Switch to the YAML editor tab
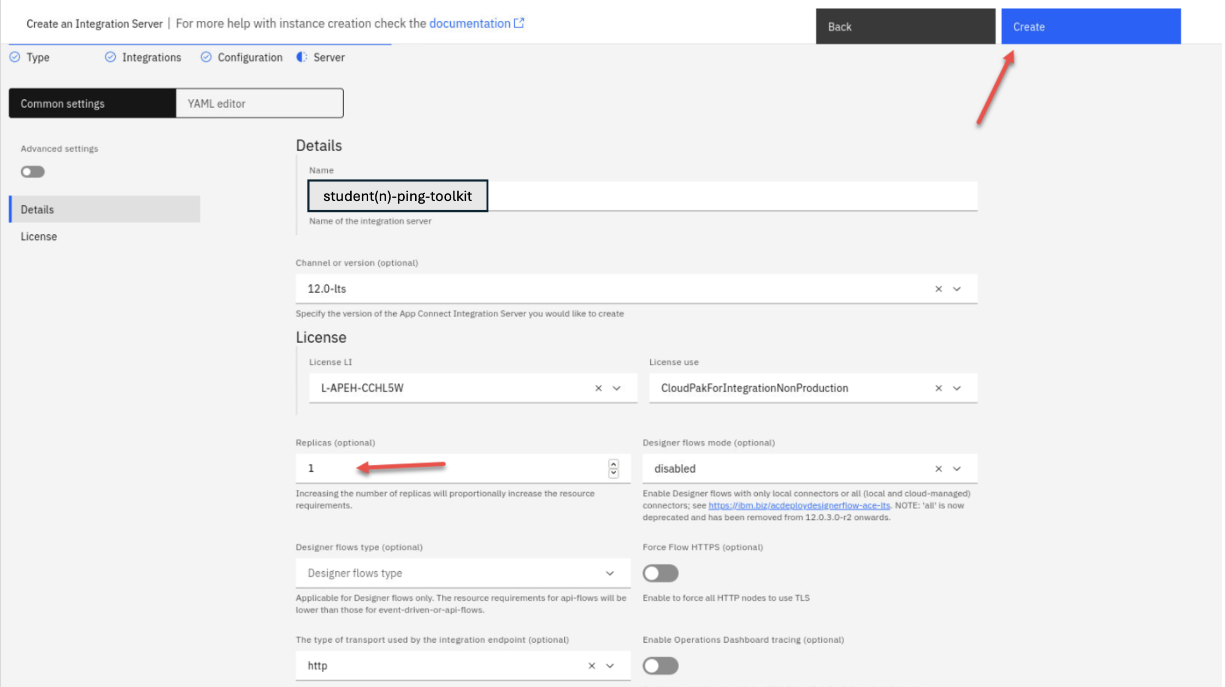 [x=260, y=103]
